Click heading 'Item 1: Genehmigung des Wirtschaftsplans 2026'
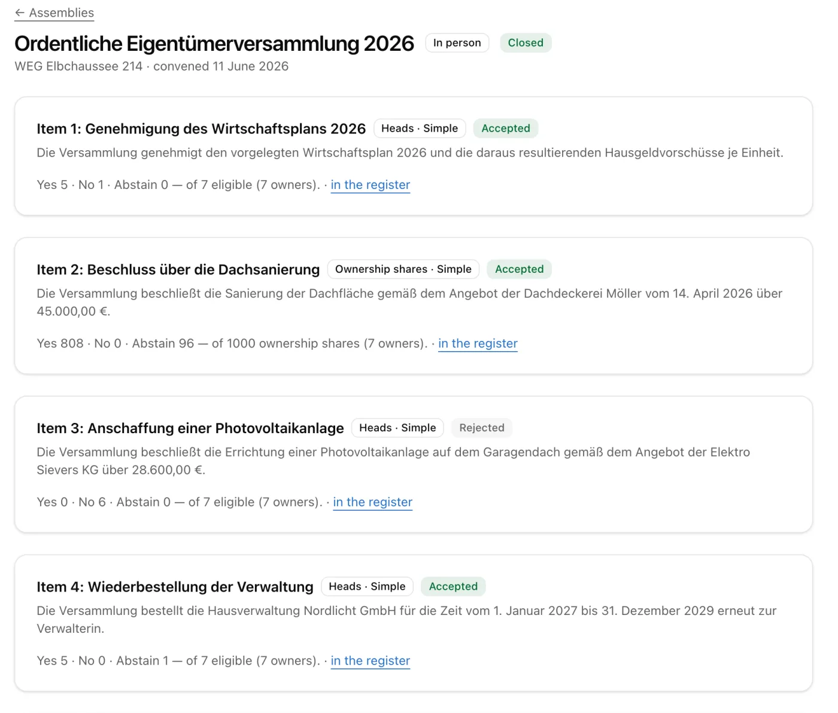This screenshot has width=838, height=713. click(201, 129)
